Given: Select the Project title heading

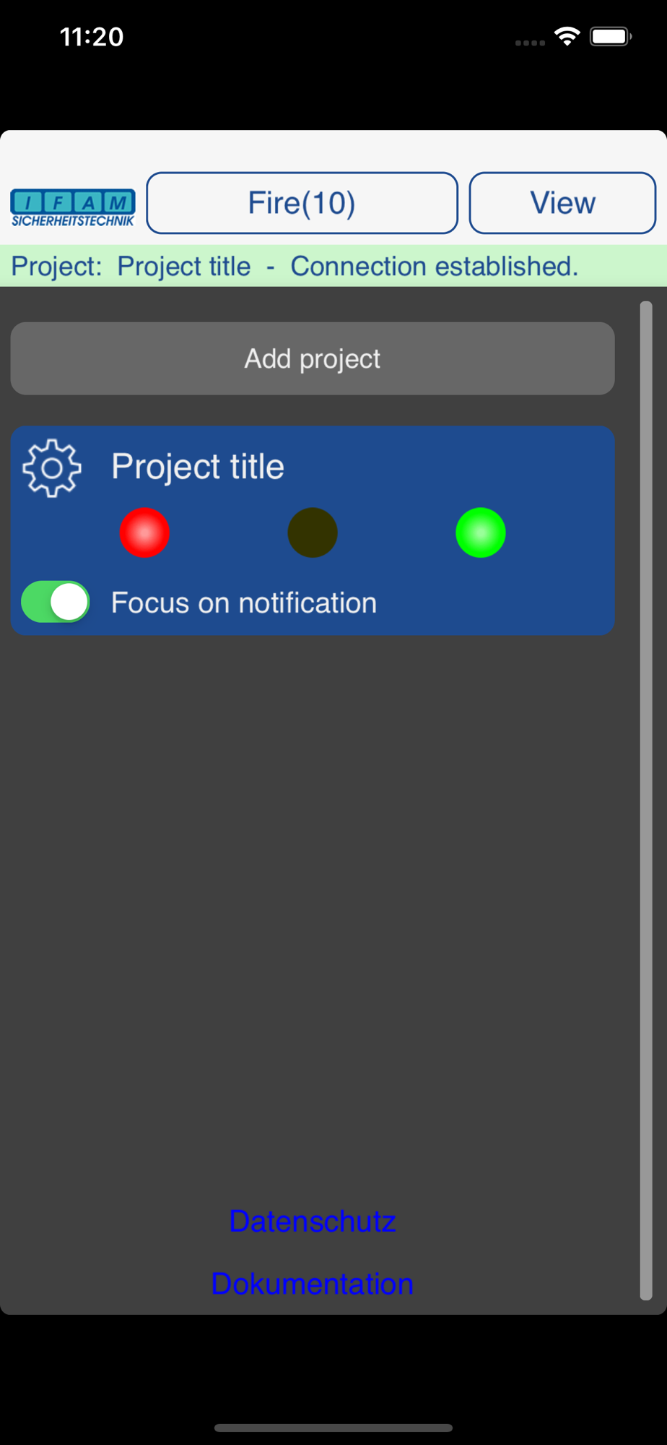Looking at the screenshot, I should point(198,466).
